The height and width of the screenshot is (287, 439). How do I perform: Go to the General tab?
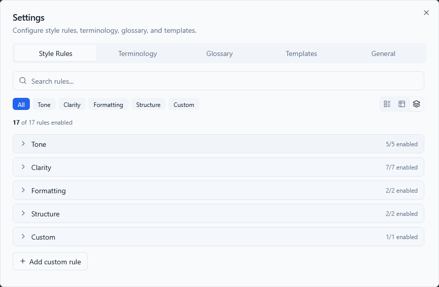pyautogui.click(x=383, y=53)
